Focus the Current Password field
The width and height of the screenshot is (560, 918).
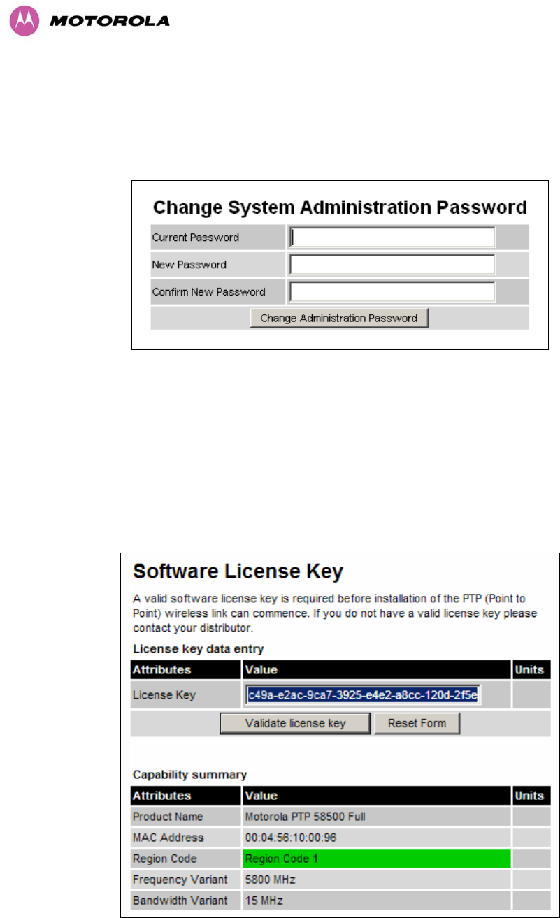(392, 238)
